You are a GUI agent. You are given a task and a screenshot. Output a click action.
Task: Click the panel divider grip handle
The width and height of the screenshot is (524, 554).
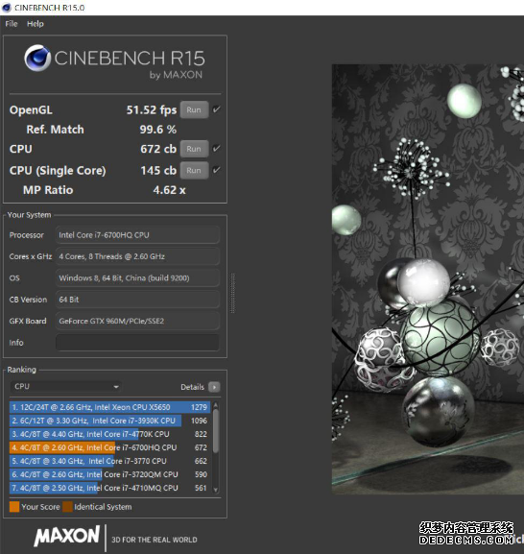point(232,293)
